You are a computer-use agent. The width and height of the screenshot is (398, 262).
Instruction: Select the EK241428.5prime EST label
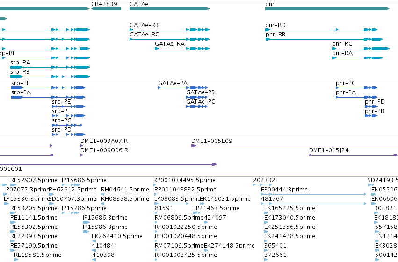pos(289,237)
